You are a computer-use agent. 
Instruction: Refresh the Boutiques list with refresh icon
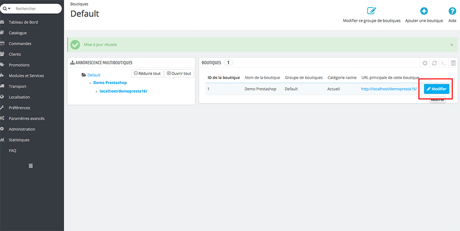pos(434,63)
